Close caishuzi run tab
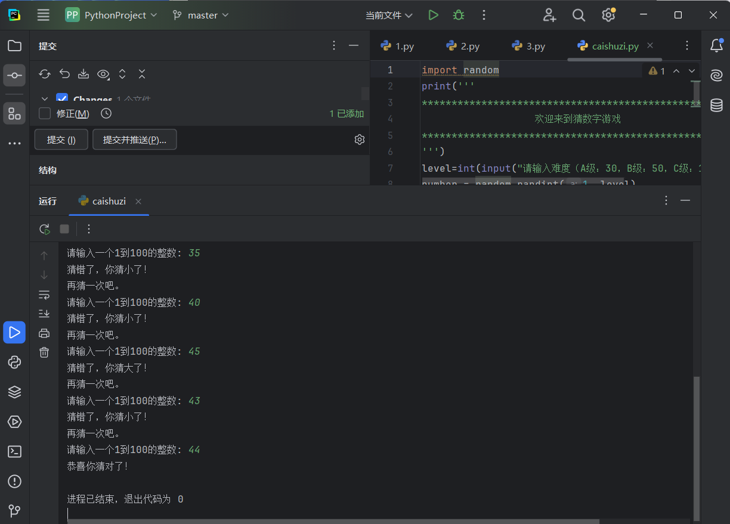730x524 pixels. coord(138,201)
